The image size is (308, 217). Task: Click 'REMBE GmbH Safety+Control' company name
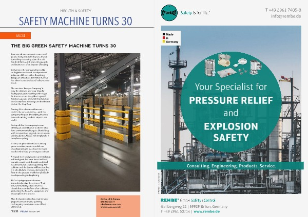click(188, 200)
